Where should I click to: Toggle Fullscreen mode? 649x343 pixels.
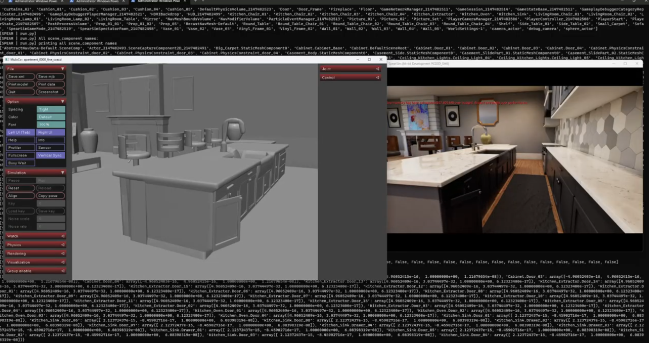21,155
